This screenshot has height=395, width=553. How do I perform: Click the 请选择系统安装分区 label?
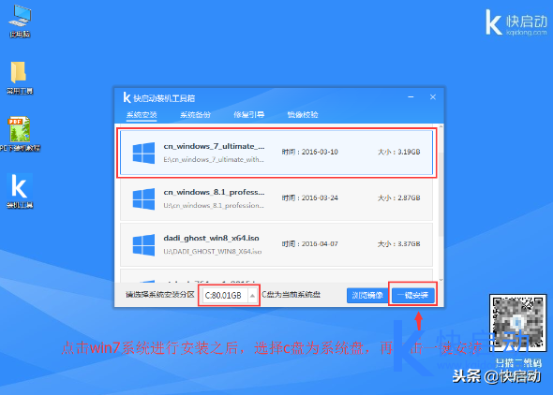coord(160,295)
